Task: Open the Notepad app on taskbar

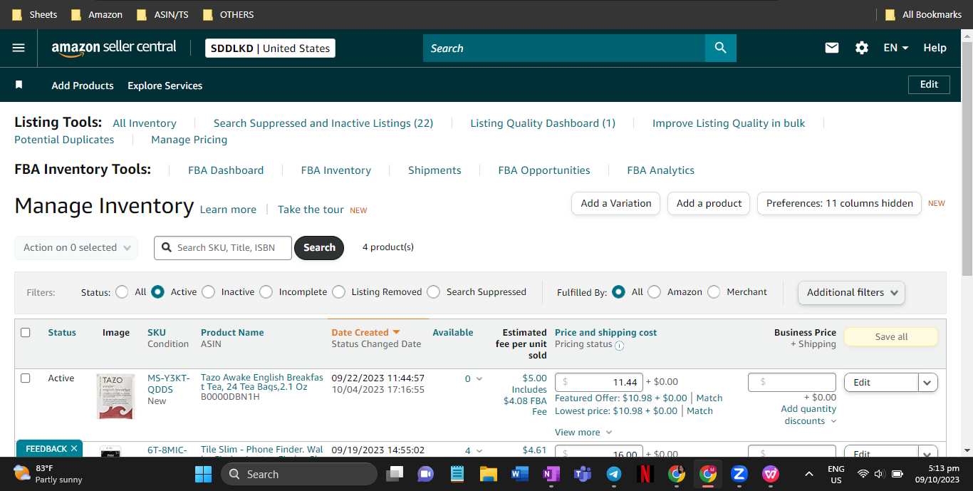Action: (x=457, y=474)
